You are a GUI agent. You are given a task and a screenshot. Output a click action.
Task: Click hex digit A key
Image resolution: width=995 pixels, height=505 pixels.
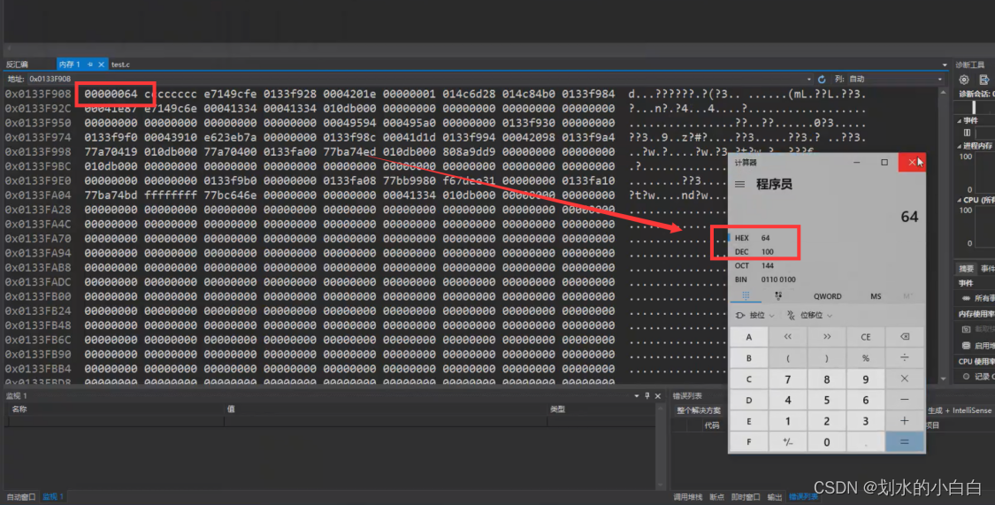(749, 337)
